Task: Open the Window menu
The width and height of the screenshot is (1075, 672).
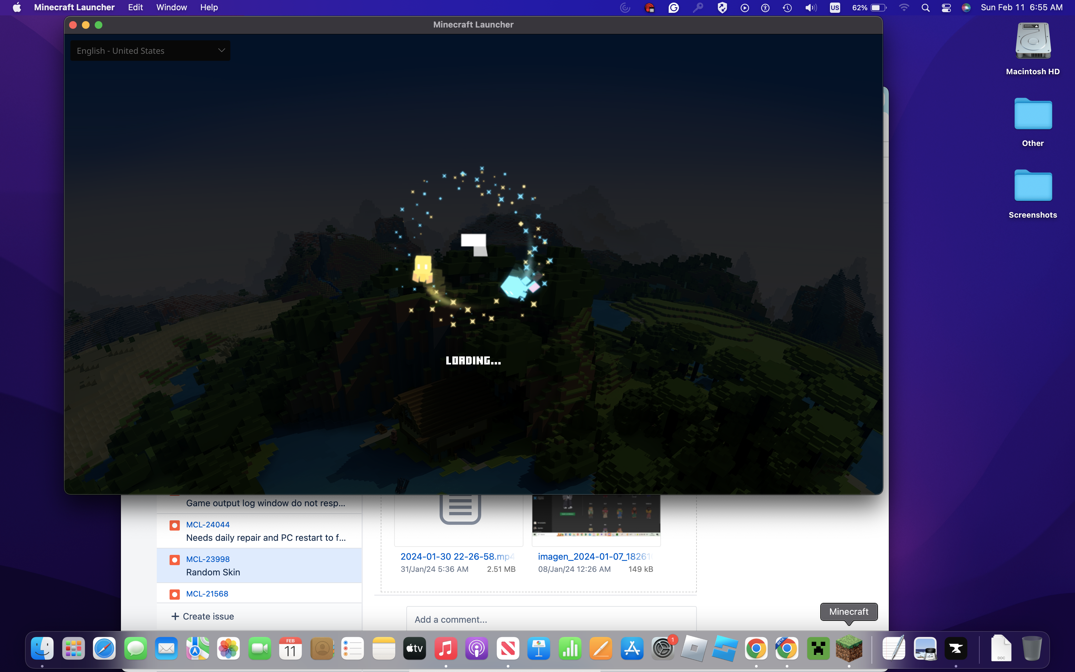Action: click(x=171, y=8)
